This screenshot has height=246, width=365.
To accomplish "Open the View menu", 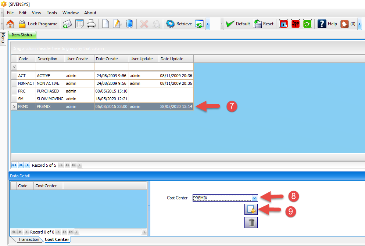I will (36, 13).
